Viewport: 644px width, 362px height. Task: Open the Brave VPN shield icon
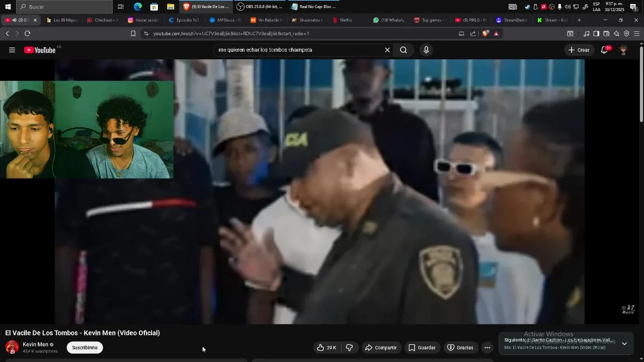click(x=626, y=34)
